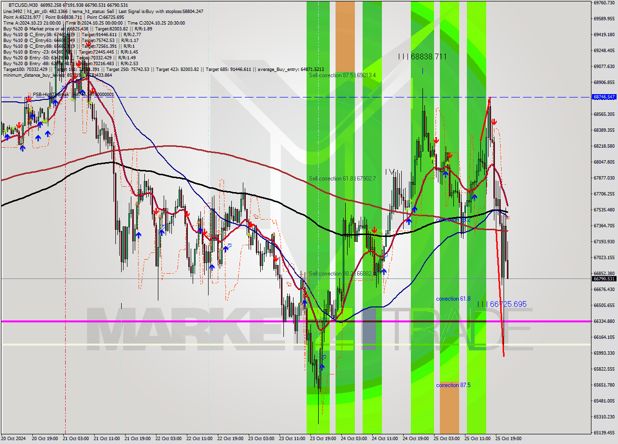Viewport: 618px width, 444px height.
Task: Select 'Sell correction 38.2 | 66882.4' label
Action: coord(342,274)
